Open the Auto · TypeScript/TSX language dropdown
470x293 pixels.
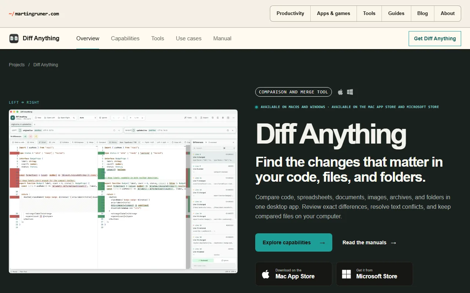pyautogui.click(x=130, y=142)
